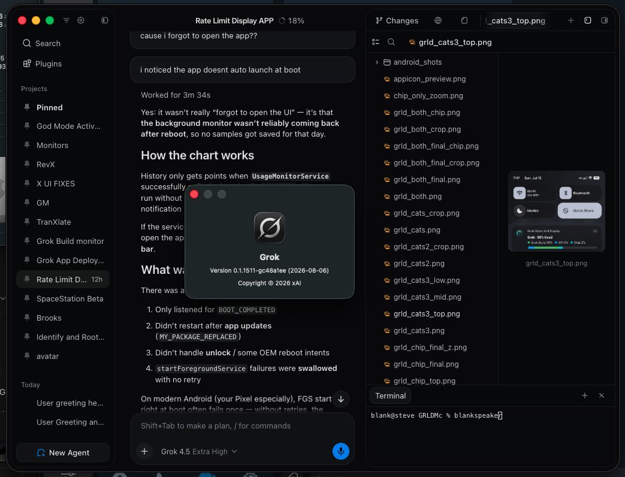Open the filter icon in sidebar header
The image size is (625, 477).
click(x=66, y=20)
